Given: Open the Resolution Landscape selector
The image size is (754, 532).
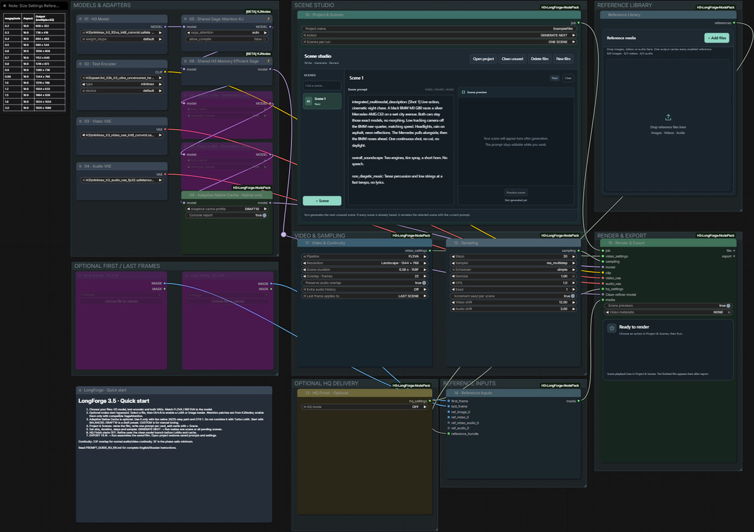Looking at the screenshot, I should click(x=364, y=263).
